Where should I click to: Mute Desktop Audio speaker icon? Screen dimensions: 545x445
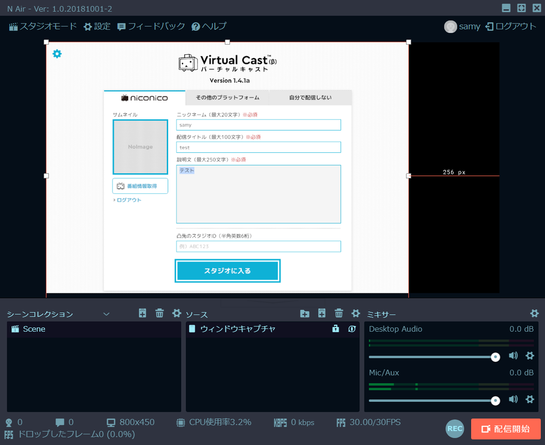coord(514,356)
